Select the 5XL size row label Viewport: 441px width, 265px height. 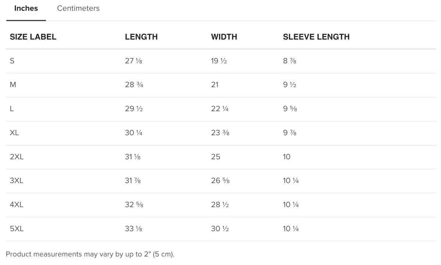pos(17,229)
